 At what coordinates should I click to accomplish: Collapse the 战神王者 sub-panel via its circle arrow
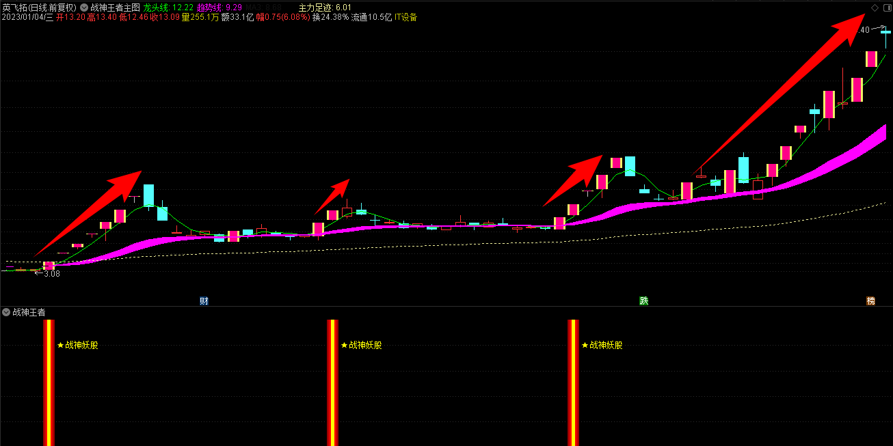(x=6, y=312)
